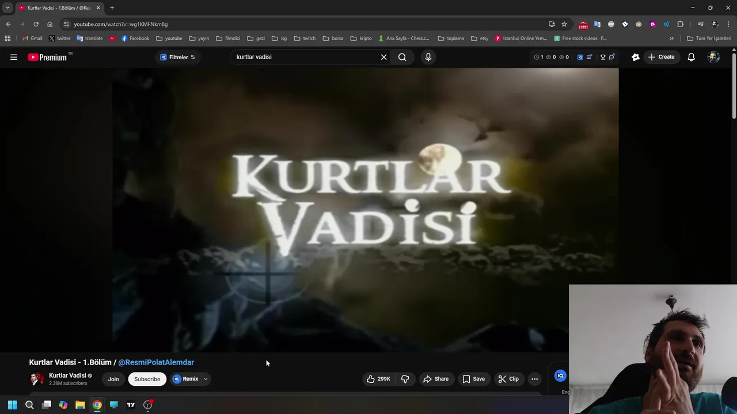Open the Filtreler filter button
The height and width of the screenshot is (414, 737).
(x=178, y=57)
